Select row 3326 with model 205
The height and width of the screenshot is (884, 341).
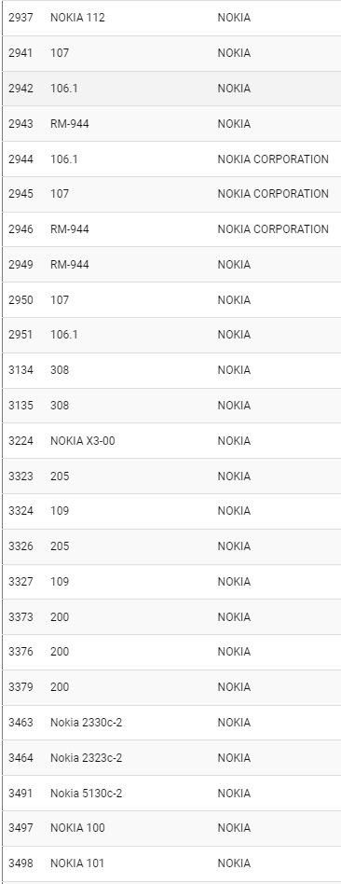coord(171,546)
